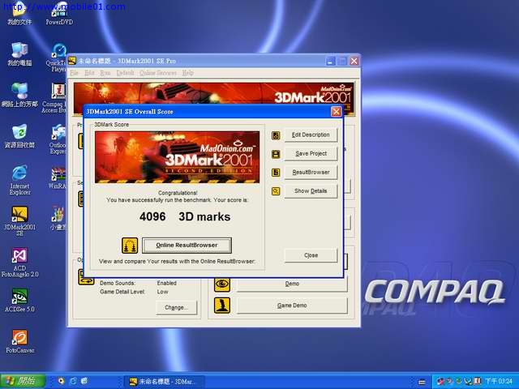Select the My Documents (我的文件) desktop icon
The height and width of the screenshot is (389, 519).
pos(19,15)
